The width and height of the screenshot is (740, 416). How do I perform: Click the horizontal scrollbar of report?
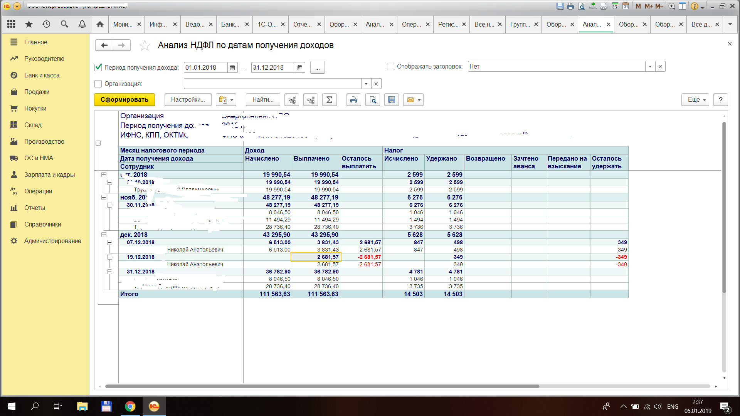(322, 386)
